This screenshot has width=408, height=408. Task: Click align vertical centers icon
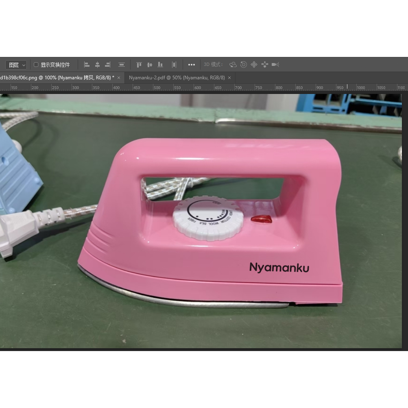coord(150,65)
